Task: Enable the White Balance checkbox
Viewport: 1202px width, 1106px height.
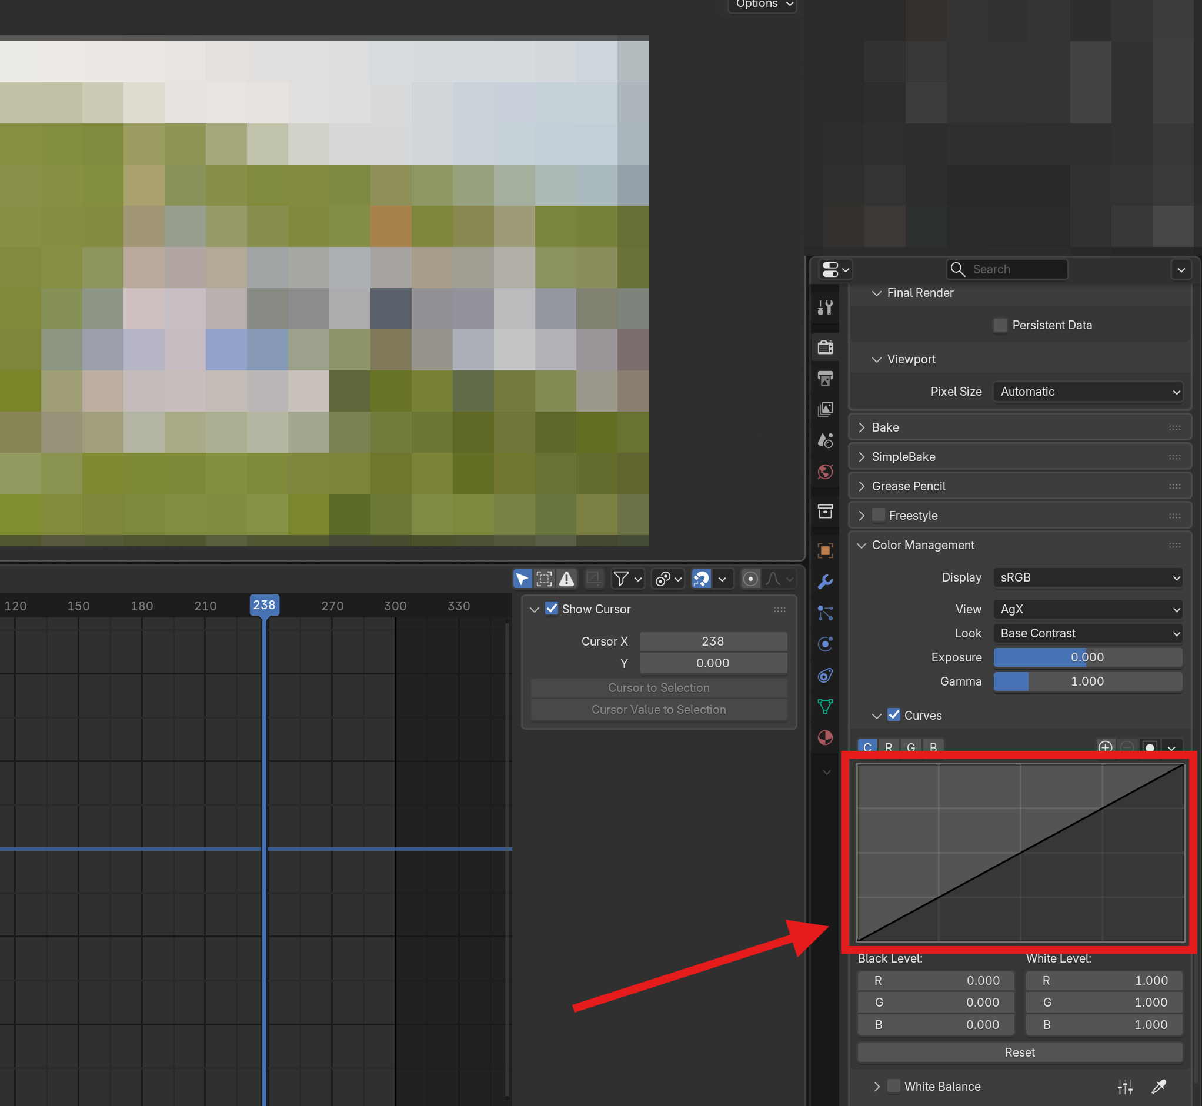Action: [x=894, y=1085]
